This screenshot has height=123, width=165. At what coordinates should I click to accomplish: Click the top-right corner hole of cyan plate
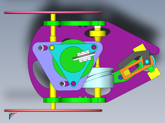pyautogui.click(x=94, y=47)
